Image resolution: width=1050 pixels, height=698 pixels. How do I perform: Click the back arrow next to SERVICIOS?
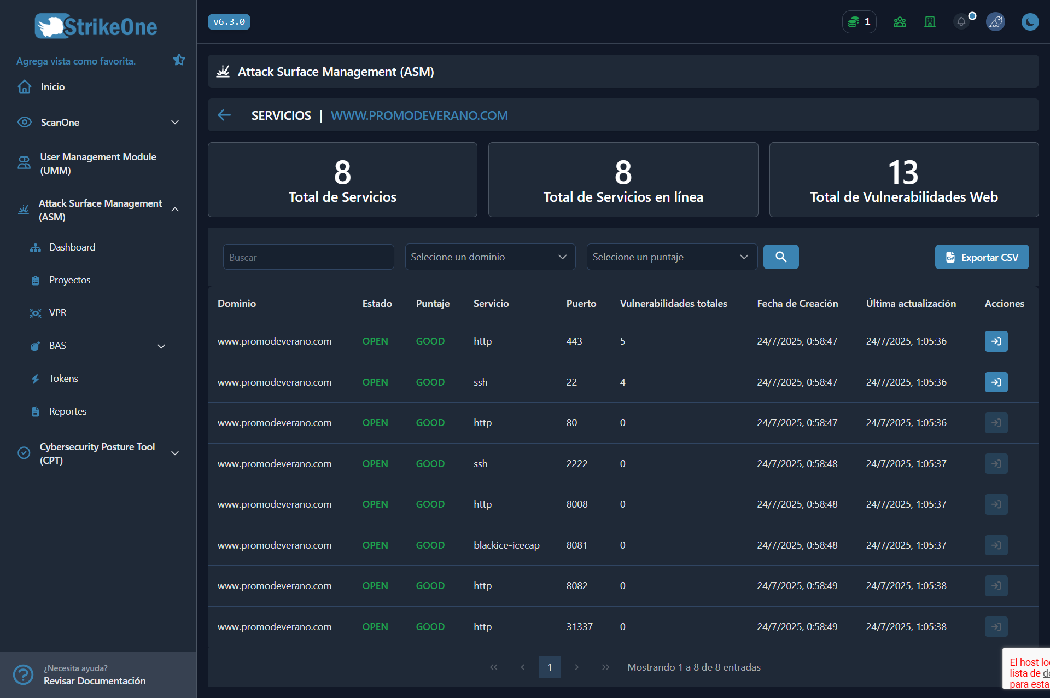pos(224,115)
